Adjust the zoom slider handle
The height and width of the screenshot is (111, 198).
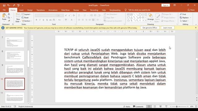[177, 106]
